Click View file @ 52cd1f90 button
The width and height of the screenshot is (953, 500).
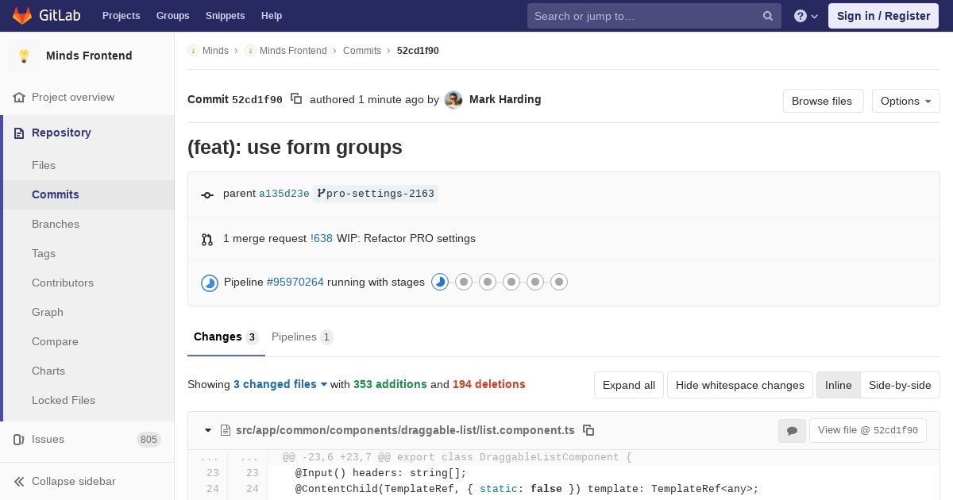(868, 431)
